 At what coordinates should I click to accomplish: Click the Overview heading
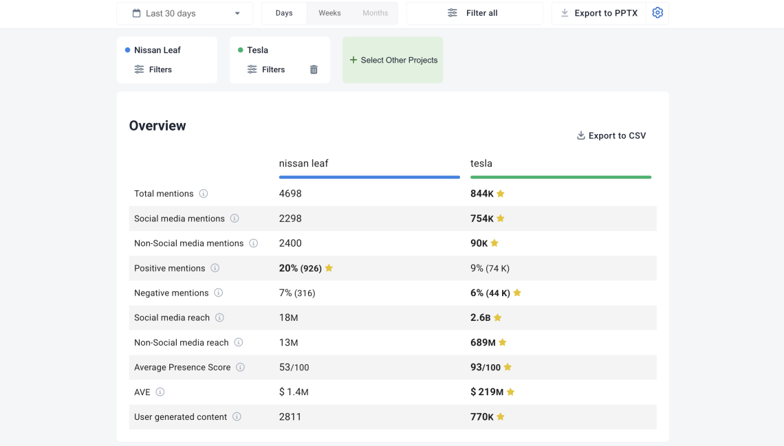click(157, 125)
